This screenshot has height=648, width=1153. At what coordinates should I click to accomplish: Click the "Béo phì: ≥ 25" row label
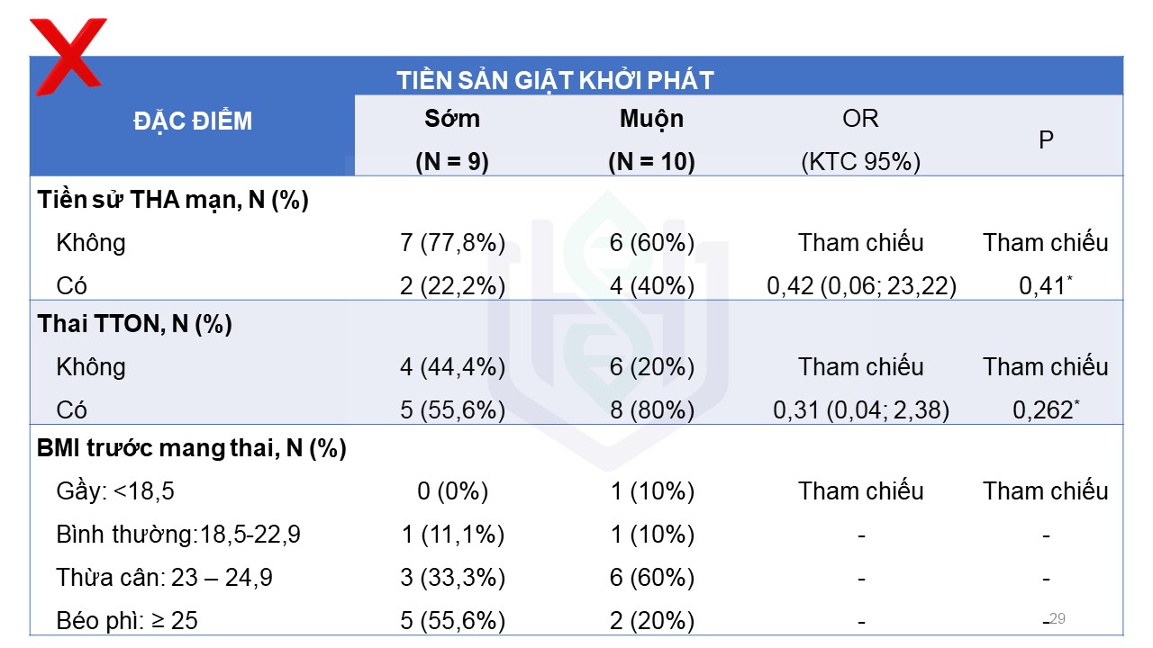(126, 621)
